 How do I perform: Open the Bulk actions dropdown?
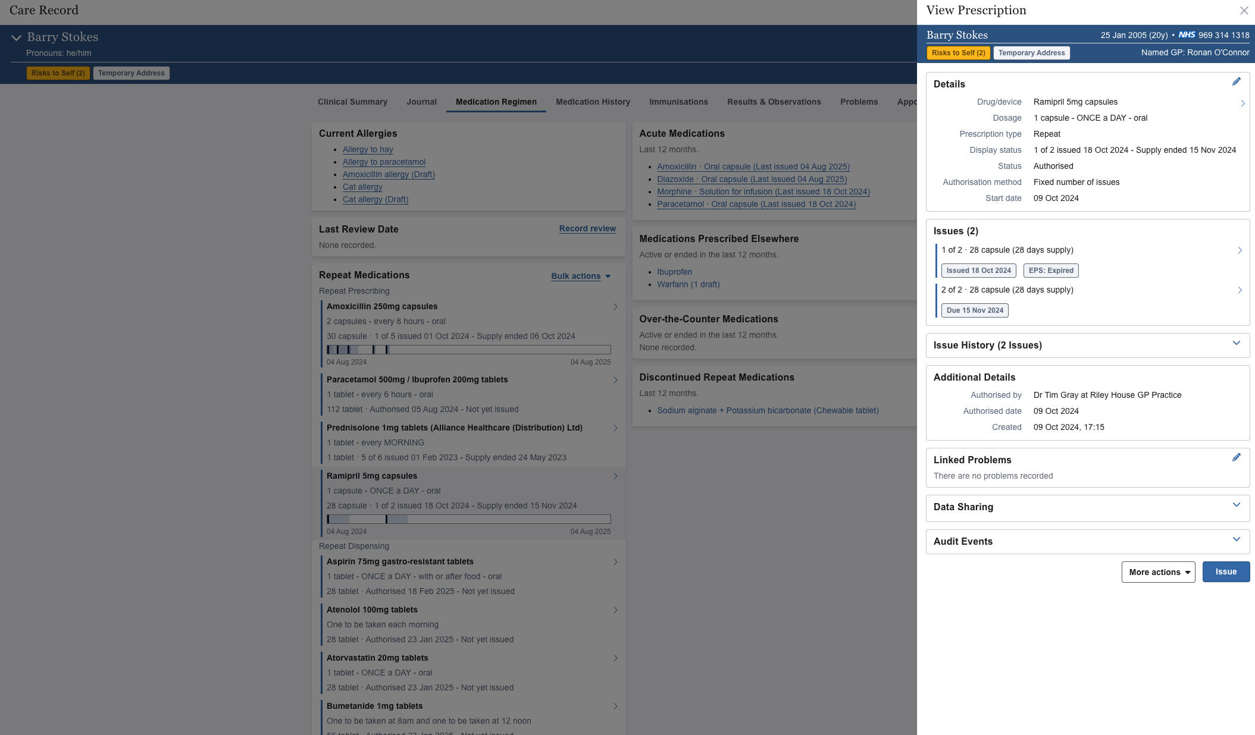point(580,276)
